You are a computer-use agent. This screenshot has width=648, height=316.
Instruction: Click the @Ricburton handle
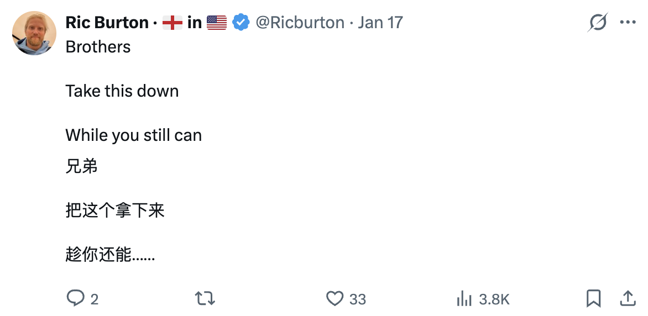(300, 23)
